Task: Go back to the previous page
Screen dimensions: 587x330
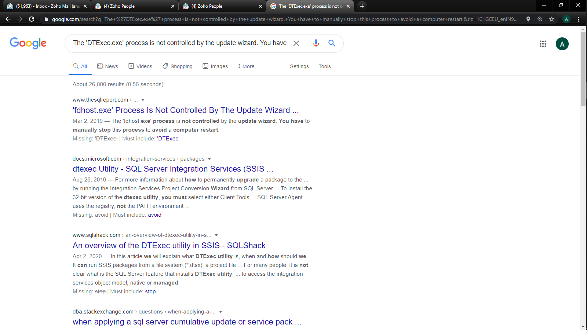Action: [x=8, y=19]
